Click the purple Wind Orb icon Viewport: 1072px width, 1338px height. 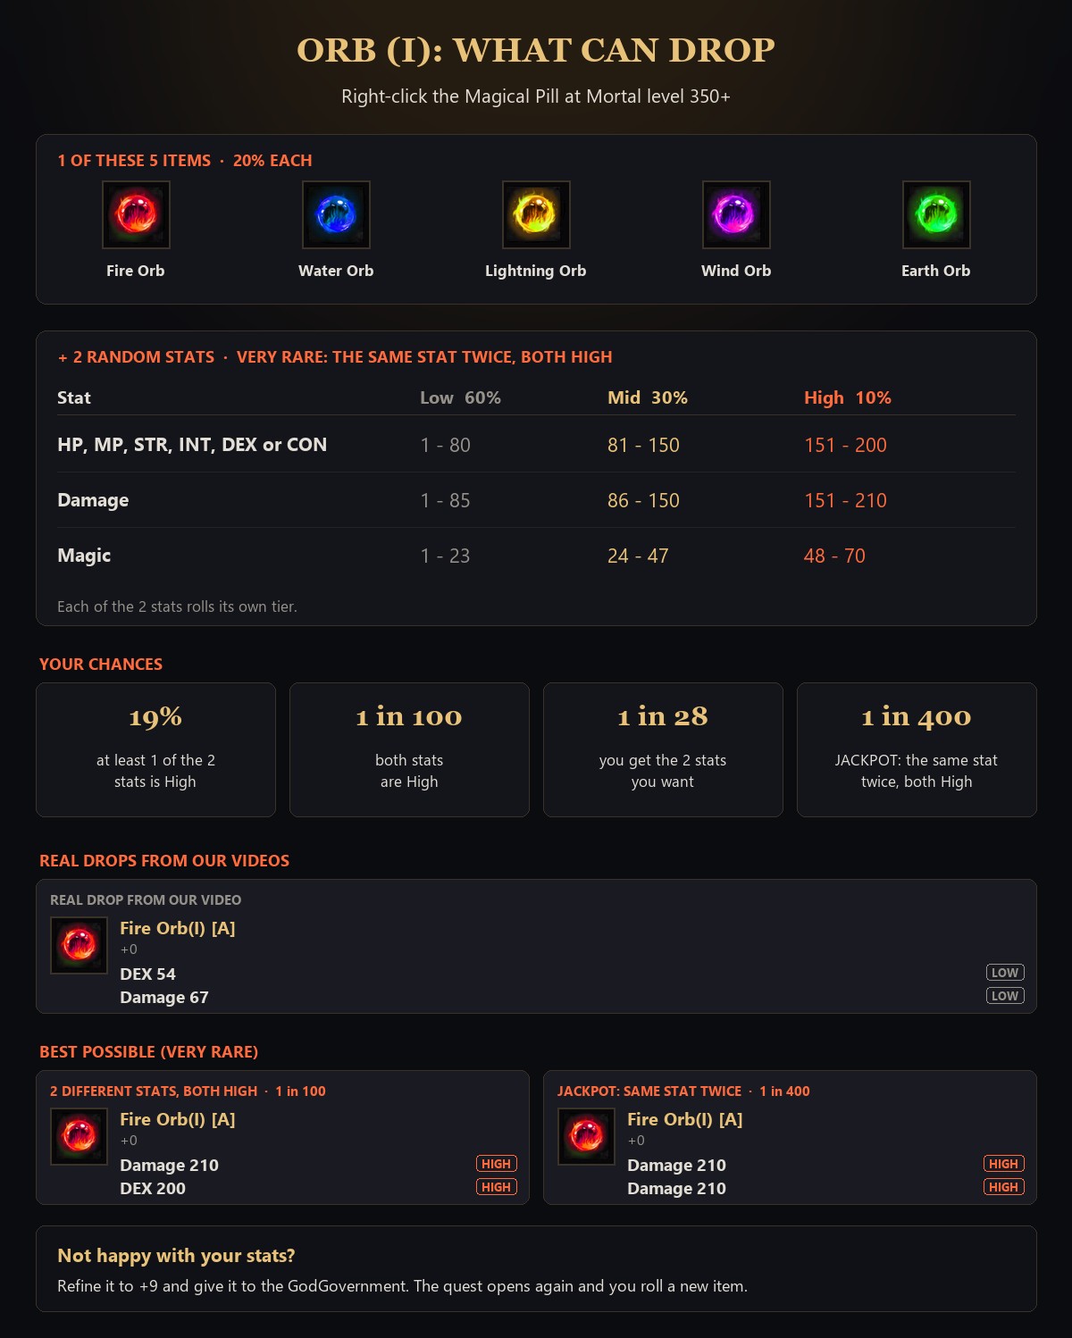[736, 214]
